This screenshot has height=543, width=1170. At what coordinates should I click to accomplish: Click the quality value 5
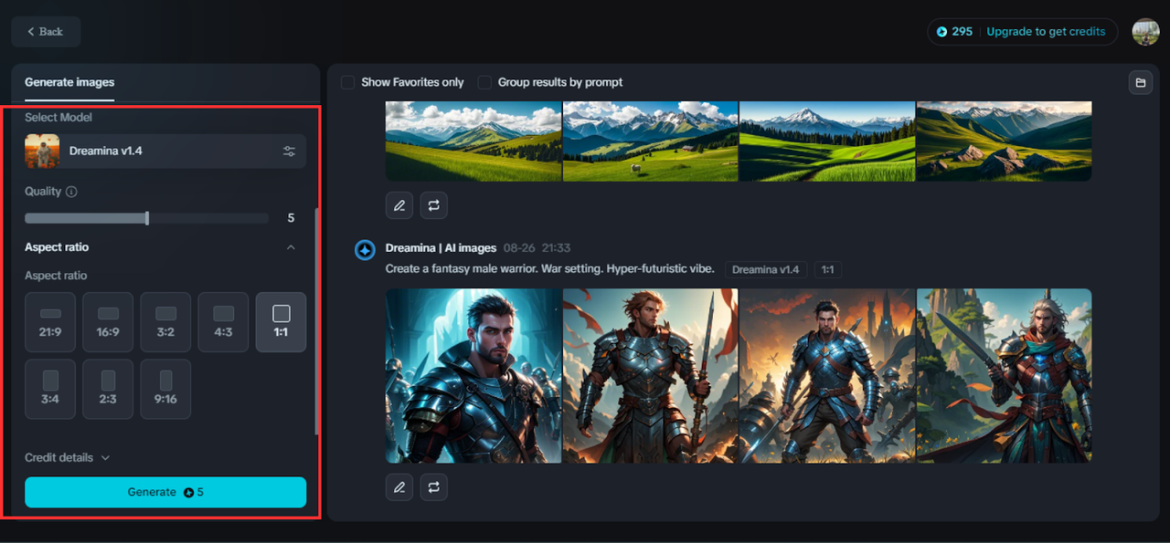coord(291,218)
